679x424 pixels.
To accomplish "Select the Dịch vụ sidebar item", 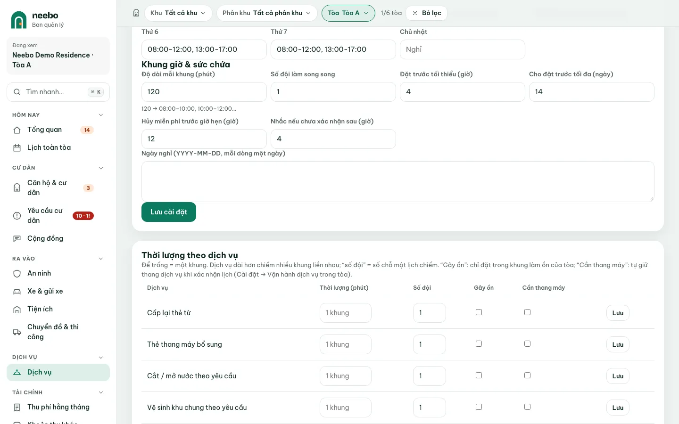I will coord(58,372).
